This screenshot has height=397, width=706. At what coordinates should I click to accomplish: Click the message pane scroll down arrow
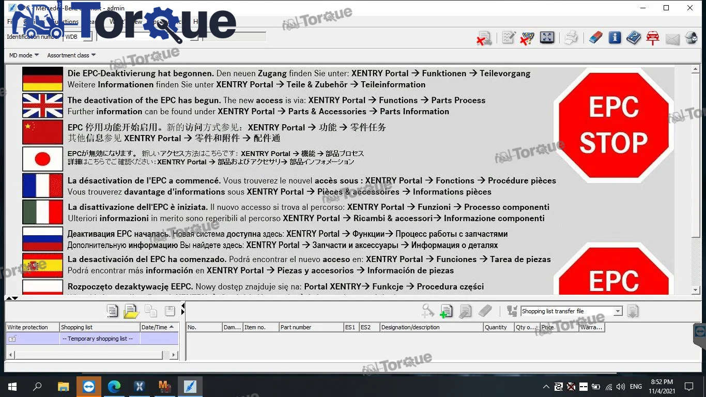point(696,290)
